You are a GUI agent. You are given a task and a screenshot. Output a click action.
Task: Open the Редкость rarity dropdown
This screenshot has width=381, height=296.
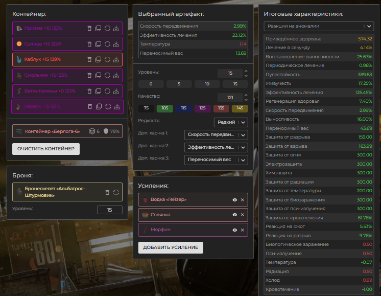[231, 122]
